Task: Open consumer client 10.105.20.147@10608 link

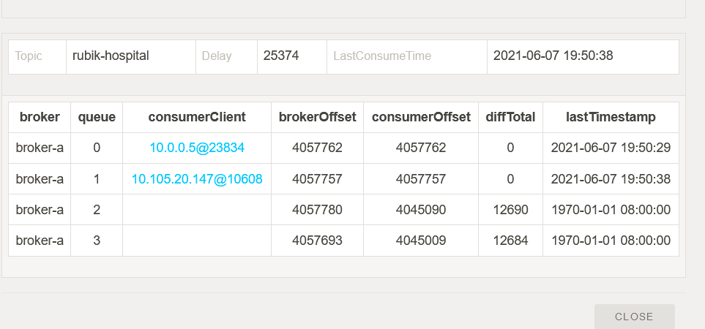Action: click(197, 178)
